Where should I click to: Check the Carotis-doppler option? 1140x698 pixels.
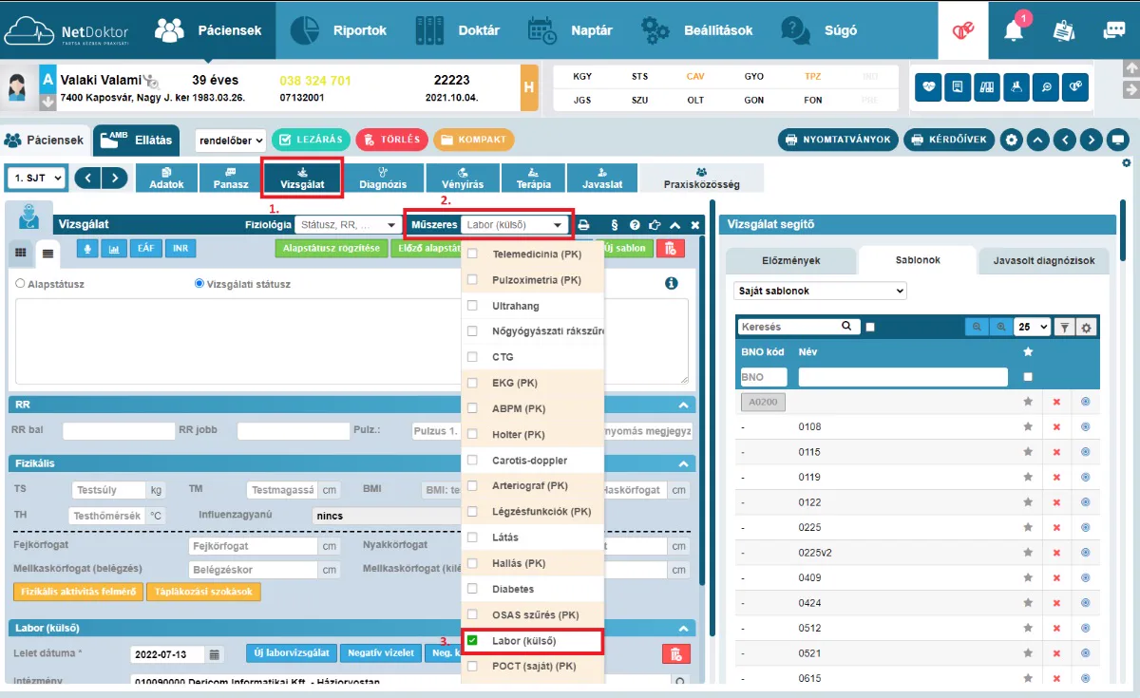click(472, 460)
